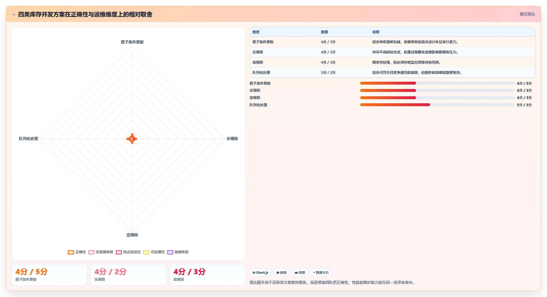Click the Chart.js tag chip

coord(260,272)
